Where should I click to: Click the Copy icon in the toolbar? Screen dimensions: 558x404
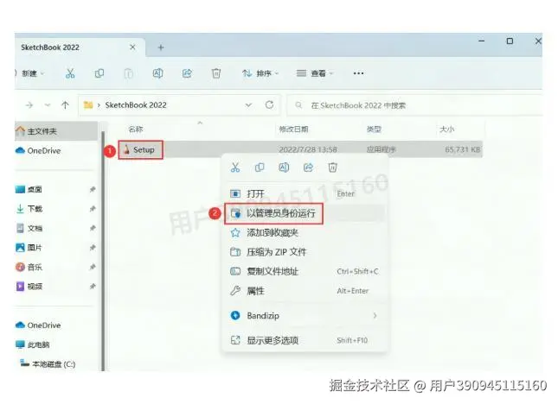pos(99,73)
